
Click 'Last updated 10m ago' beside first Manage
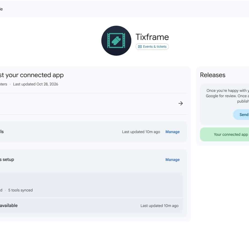(x=141, y=132)
